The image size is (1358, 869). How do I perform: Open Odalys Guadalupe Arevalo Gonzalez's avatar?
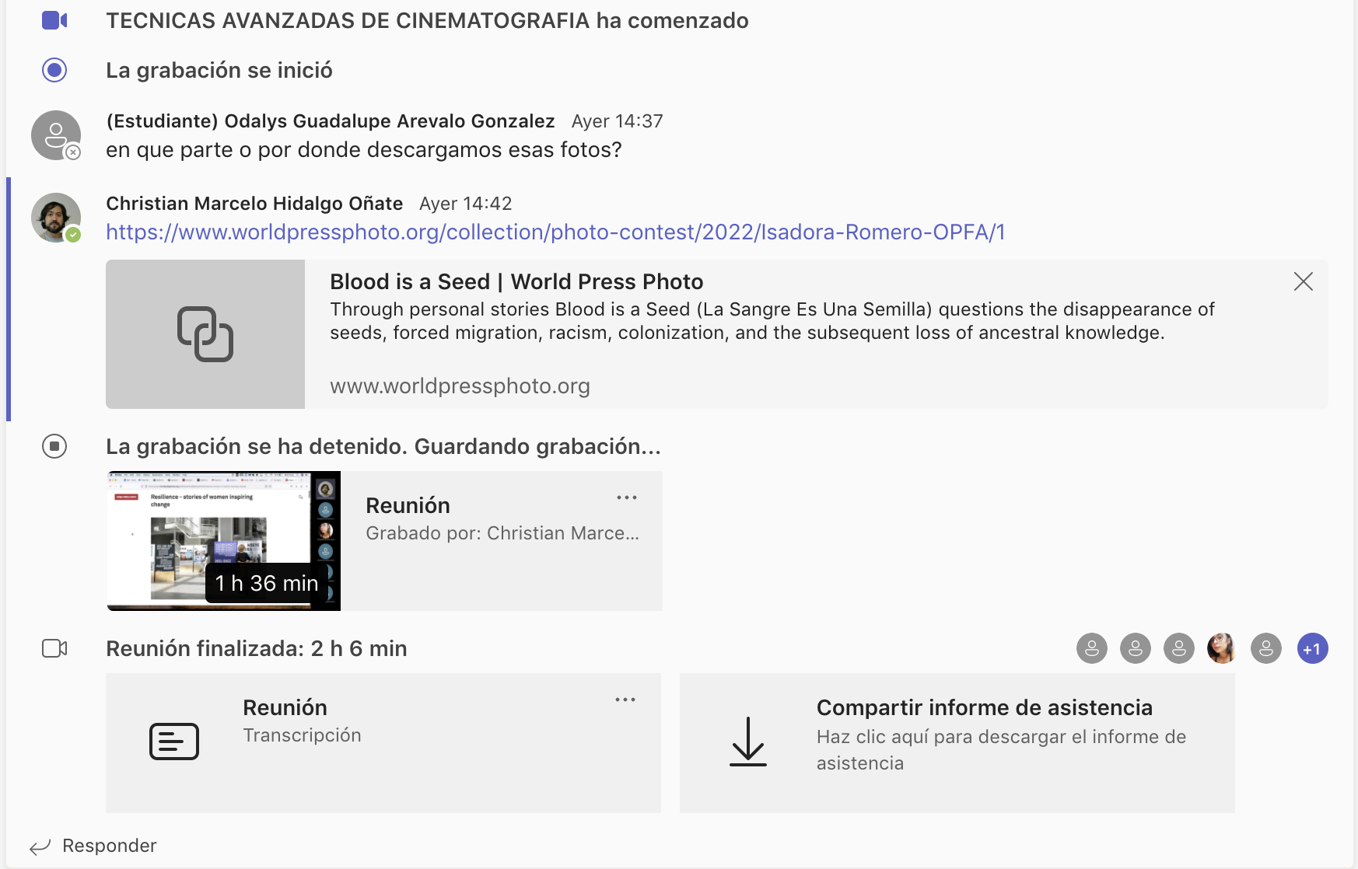[56, 135]
